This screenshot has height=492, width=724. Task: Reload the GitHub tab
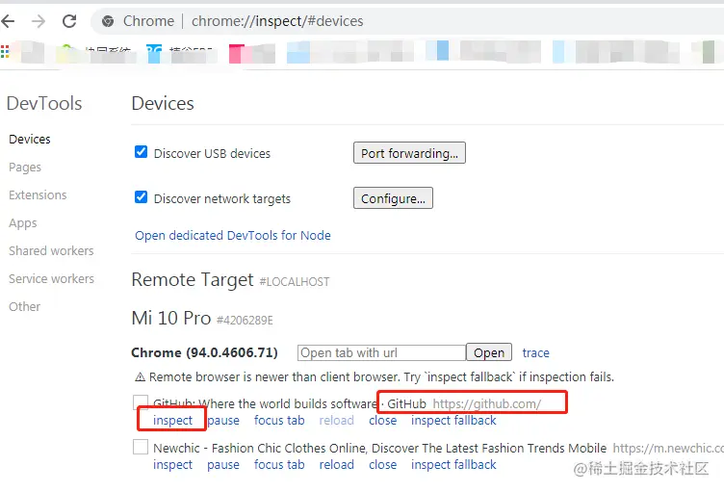click(337, 421)
